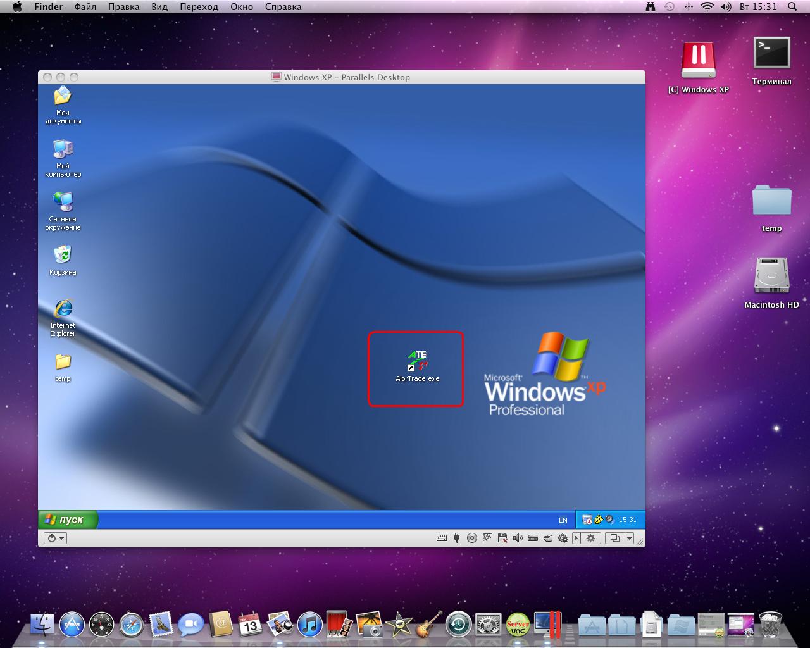810x648 pixels.
Task: Open the Вид menu
Action: pyautogui.click(x=159, y=7)
